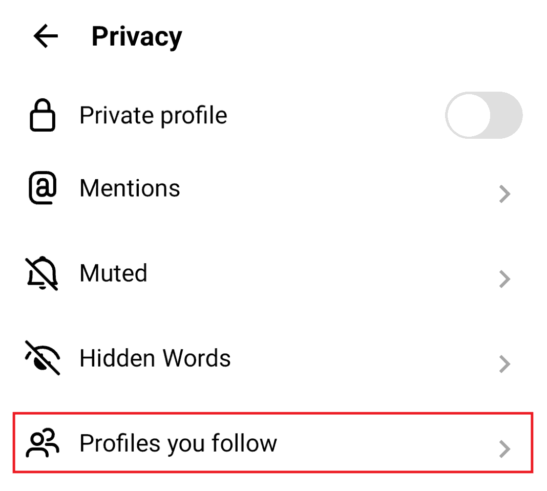Screen dimensions: 547x491
Task: Select the Hidden Words option
Action: pyautogui.click(x=155, y=358)
